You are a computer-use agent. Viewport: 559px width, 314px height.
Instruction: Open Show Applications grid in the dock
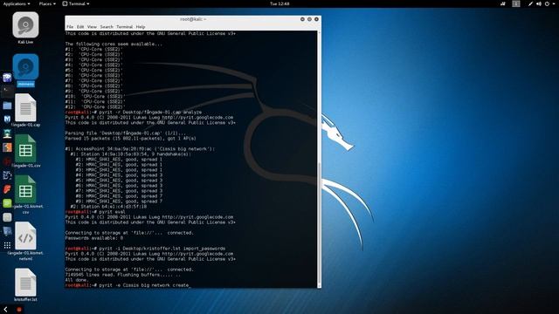tap(7, 245)
